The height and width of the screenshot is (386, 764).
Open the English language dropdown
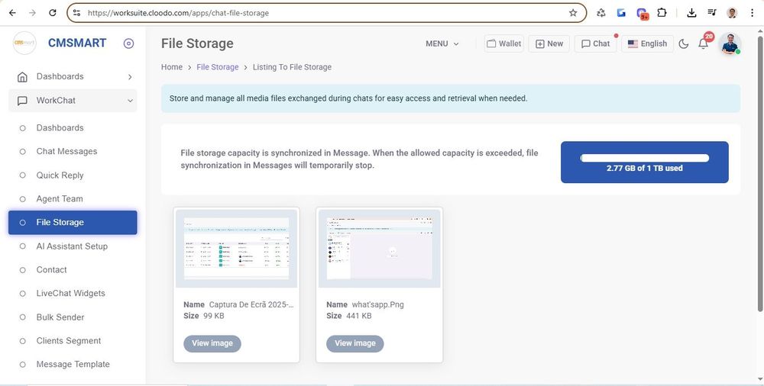pos(647,44)
